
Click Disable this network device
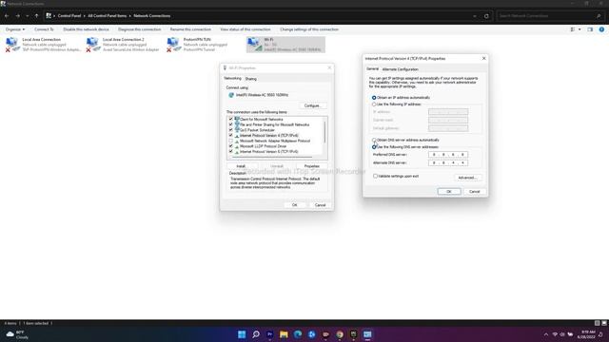point(86,29)
